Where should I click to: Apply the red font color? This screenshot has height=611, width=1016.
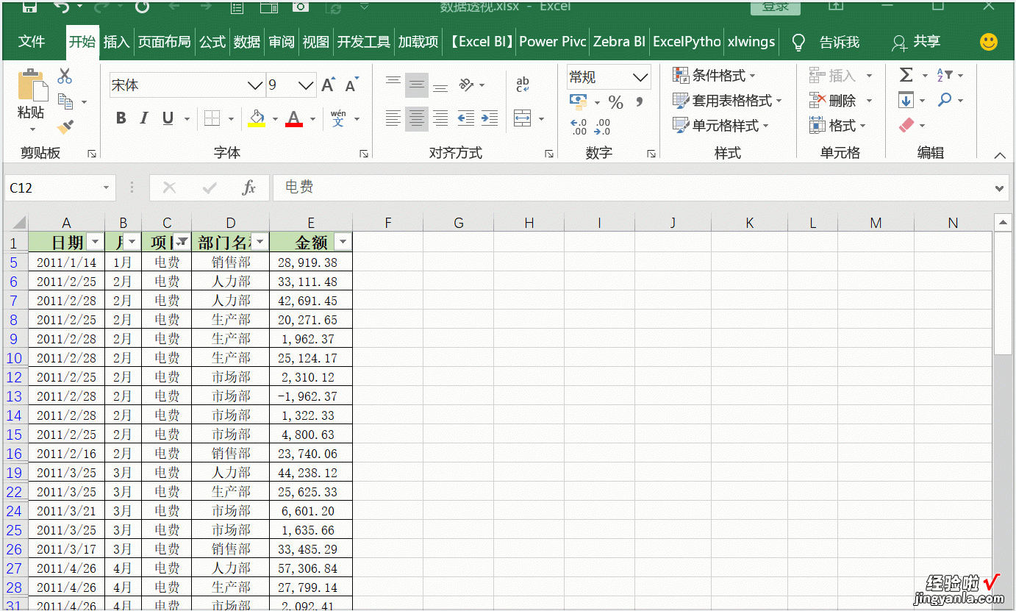(294, 118)
